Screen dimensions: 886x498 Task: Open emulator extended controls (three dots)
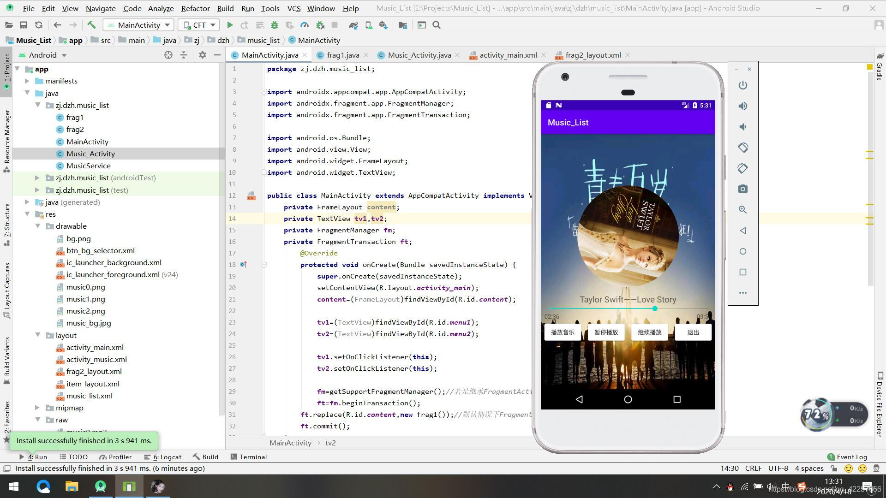[742, 293]
